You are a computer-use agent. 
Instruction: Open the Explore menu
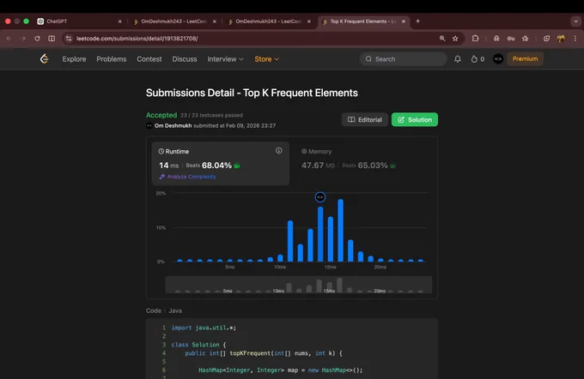[74, 59]
